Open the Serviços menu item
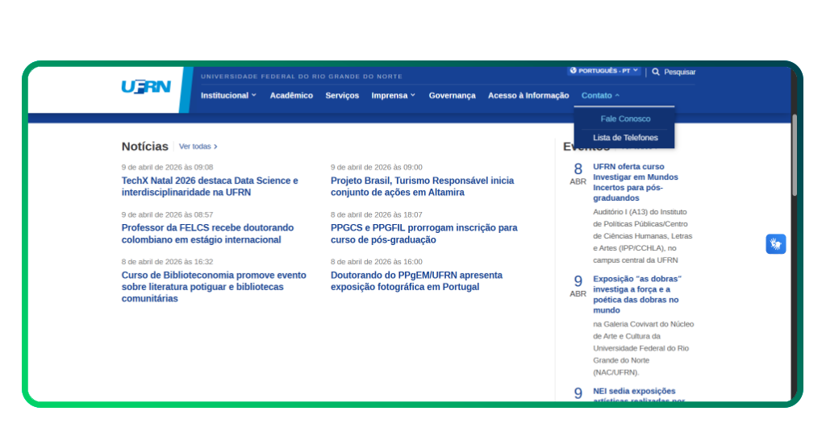This screenshot has height=432, width=826. [x=342, y=95]
